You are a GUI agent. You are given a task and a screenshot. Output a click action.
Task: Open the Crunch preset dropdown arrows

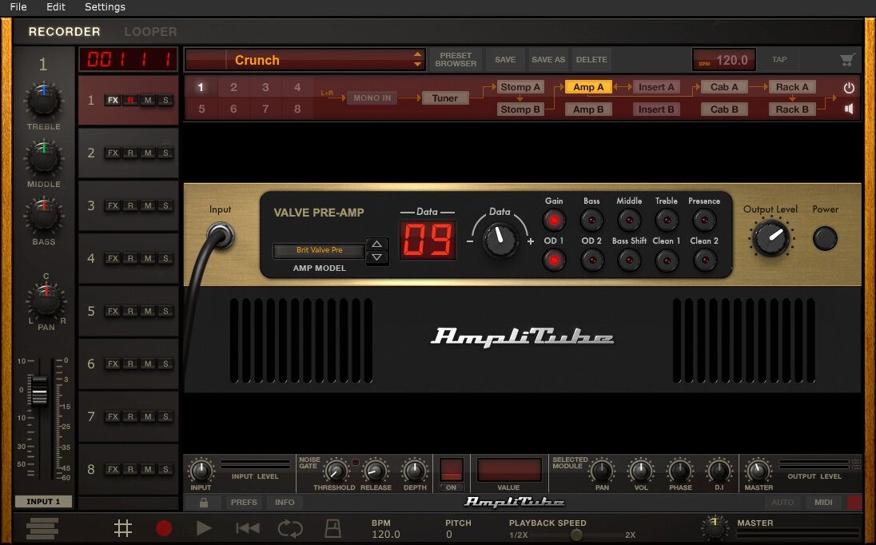coord(417,59)
